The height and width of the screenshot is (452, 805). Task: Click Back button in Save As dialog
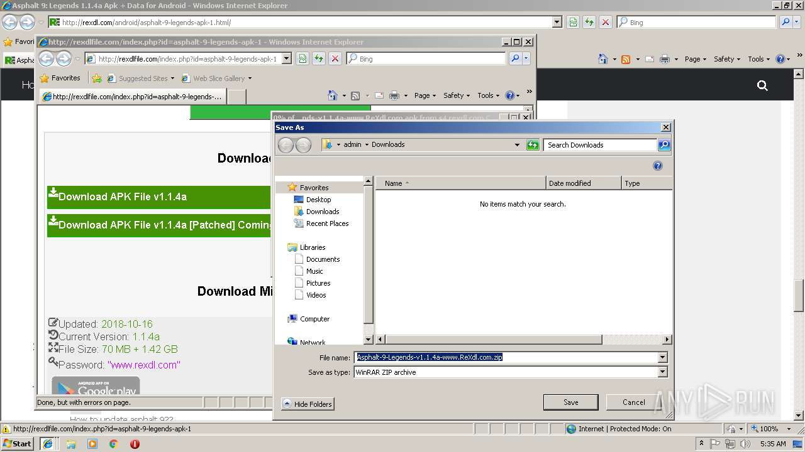pyautogui.click(x=286, y=145)
